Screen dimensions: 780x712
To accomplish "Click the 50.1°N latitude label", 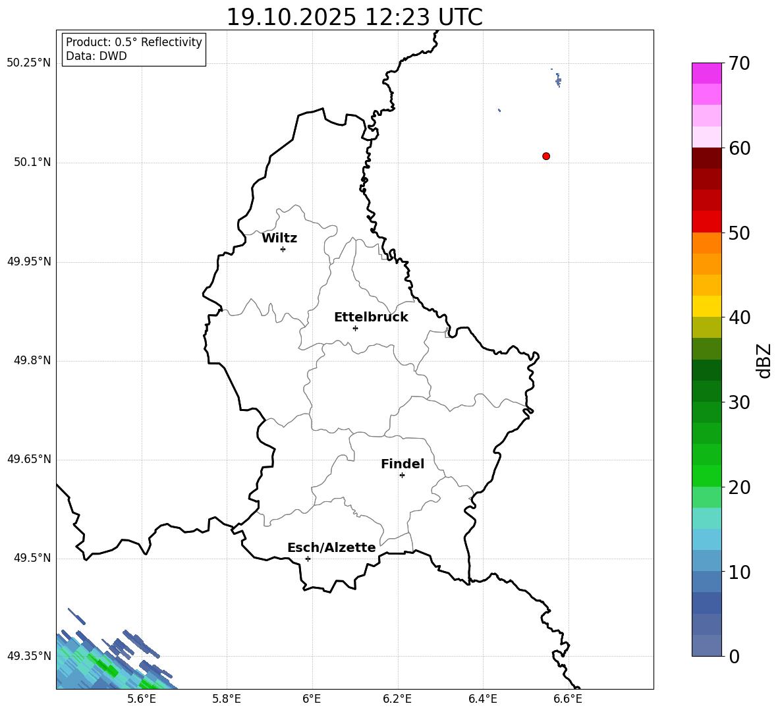I will 32,163.
